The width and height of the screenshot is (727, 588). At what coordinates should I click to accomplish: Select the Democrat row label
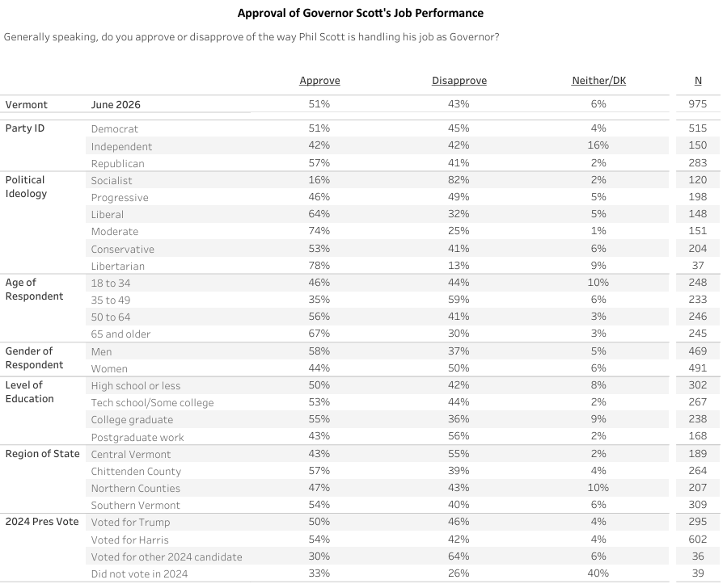[115, 128]
